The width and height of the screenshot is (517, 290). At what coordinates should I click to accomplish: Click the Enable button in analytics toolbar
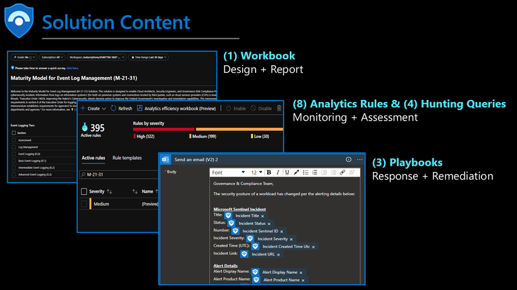[236, 108]
